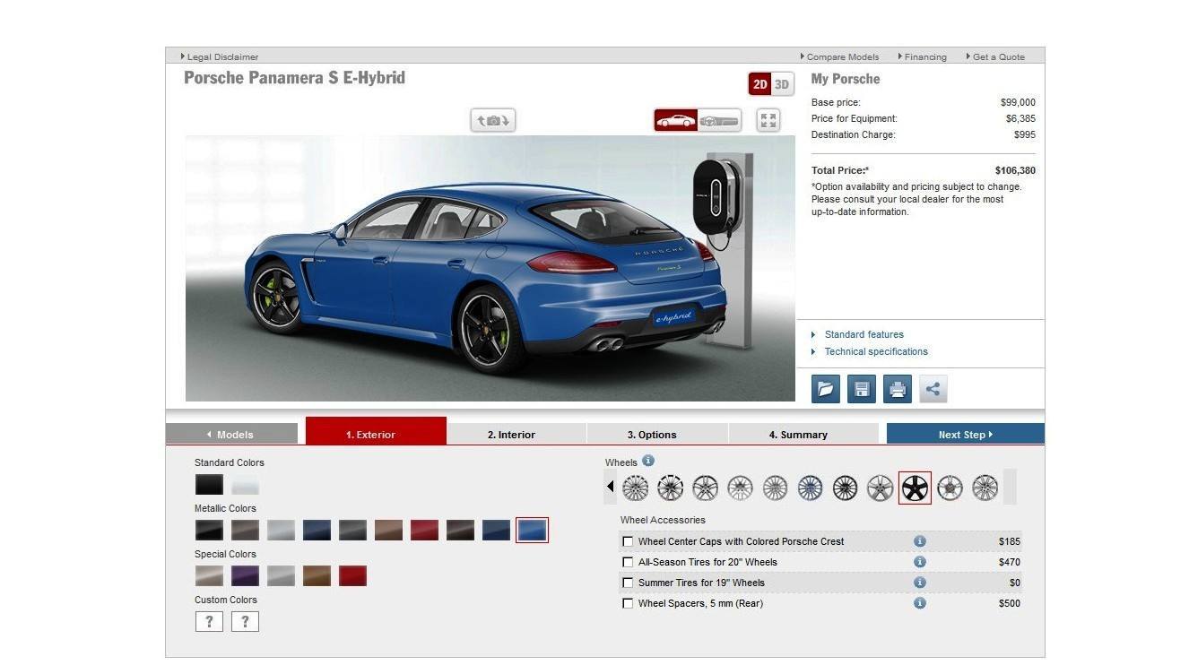1189x665 pixels.
Task: Click the My Porsche heading
Action: click(x=846, y=79)
